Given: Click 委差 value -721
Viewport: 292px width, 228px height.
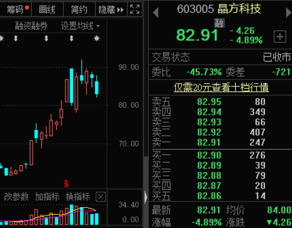Looking at the screenshot, I should [x=282, y=72].
